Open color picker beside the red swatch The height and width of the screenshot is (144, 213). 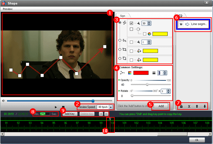click(130, 73)
